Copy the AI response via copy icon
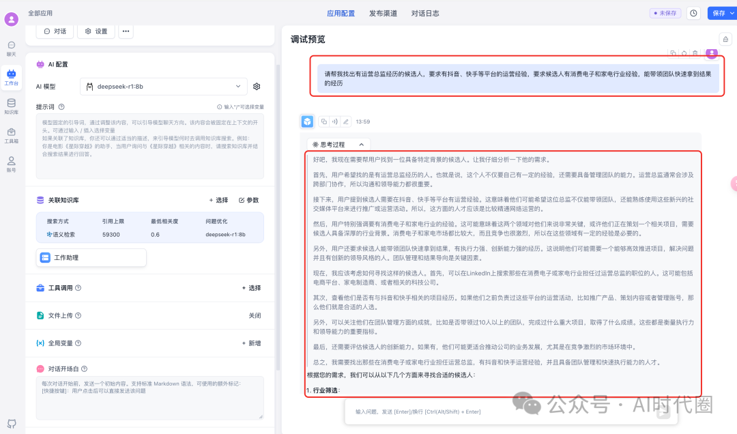This screenshot has width=737, height=434. click(x=324, y=121)
